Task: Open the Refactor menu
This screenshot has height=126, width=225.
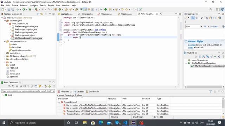Action: [24, 5]
